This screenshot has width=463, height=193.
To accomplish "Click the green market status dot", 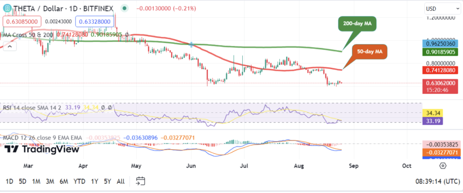I will (125, 9).
